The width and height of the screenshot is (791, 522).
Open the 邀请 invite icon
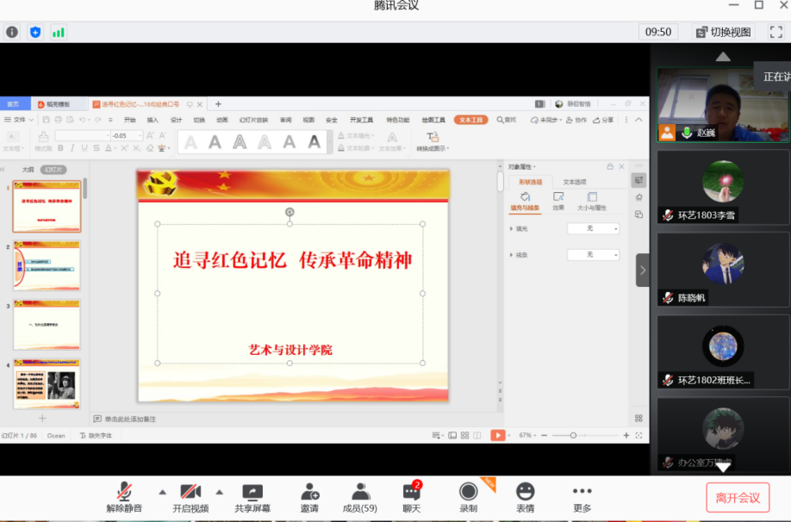tap(309, 497)
